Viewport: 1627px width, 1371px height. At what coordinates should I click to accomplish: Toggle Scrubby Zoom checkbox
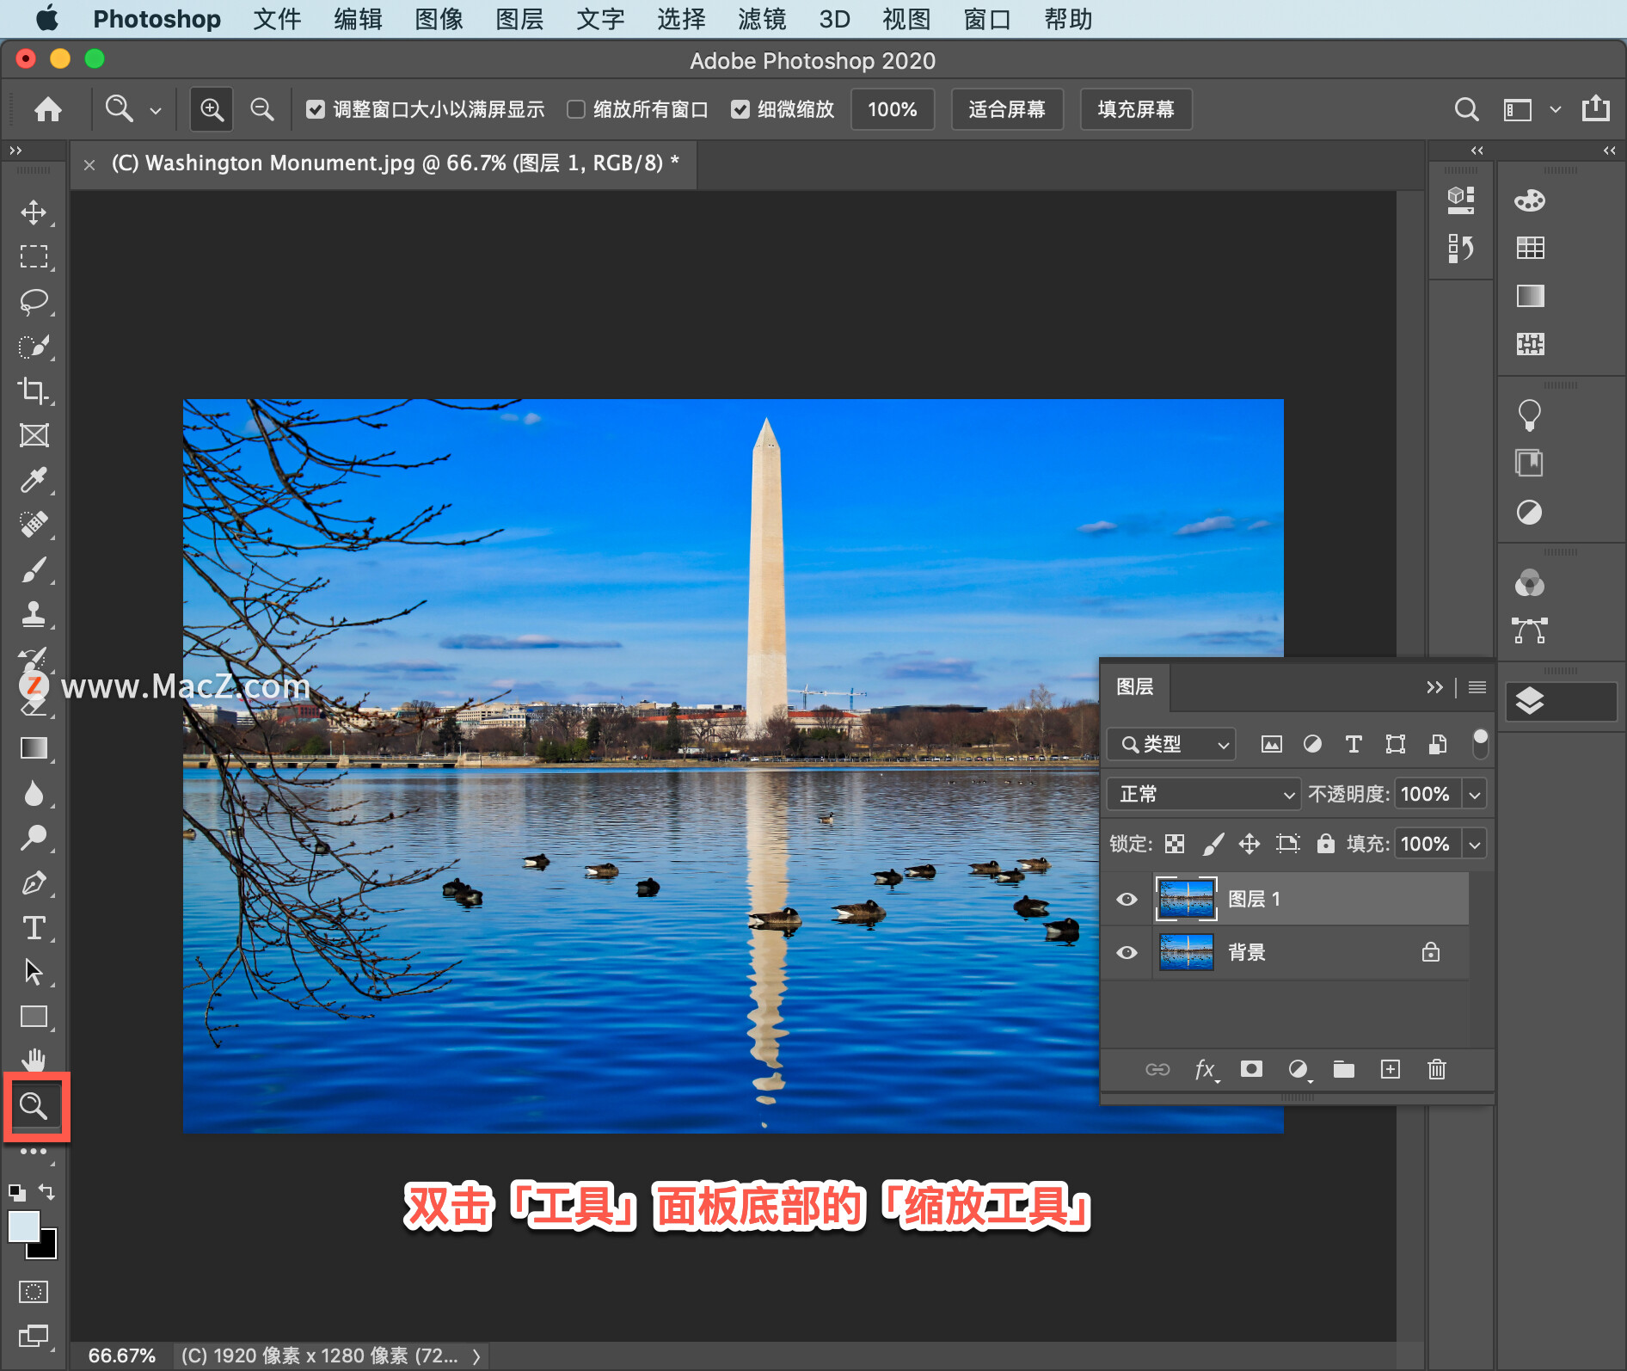[x=740, y=109]
